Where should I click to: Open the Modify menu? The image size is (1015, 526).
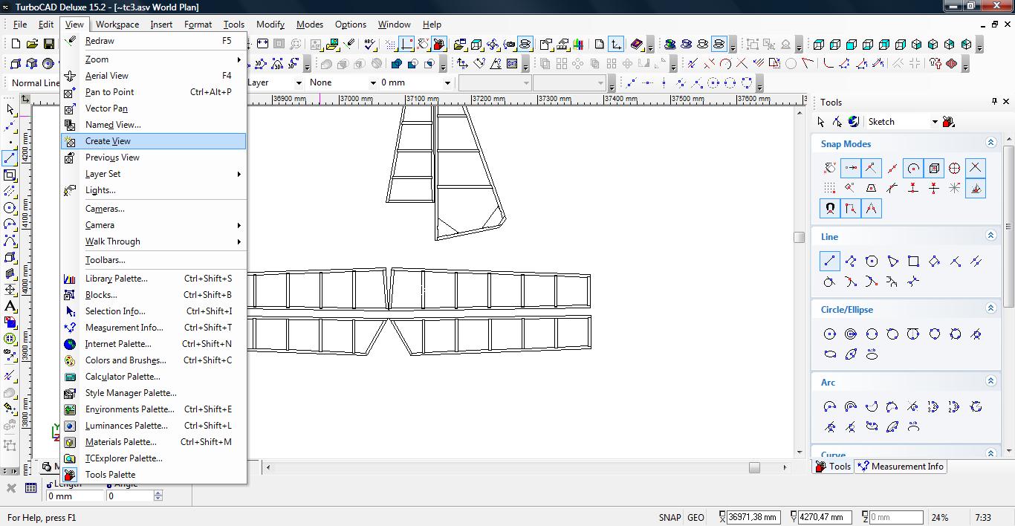pyautogui.click(x=270, y=24)
